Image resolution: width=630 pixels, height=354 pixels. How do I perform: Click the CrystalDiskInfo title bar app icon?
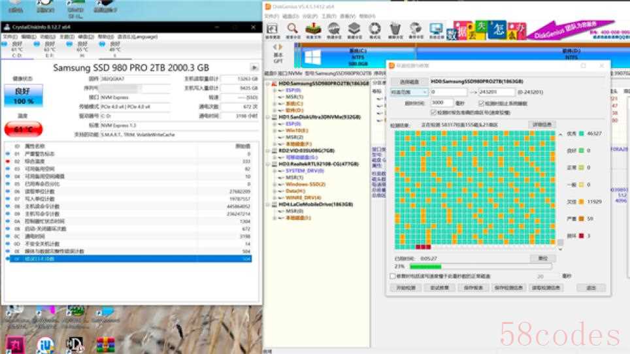(x=7, y=27)
